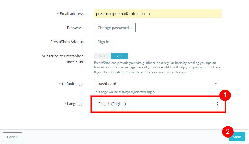The image size is (249, 144).
Task: Click the Language selector up-down arrows
Action: click(217, 104)
